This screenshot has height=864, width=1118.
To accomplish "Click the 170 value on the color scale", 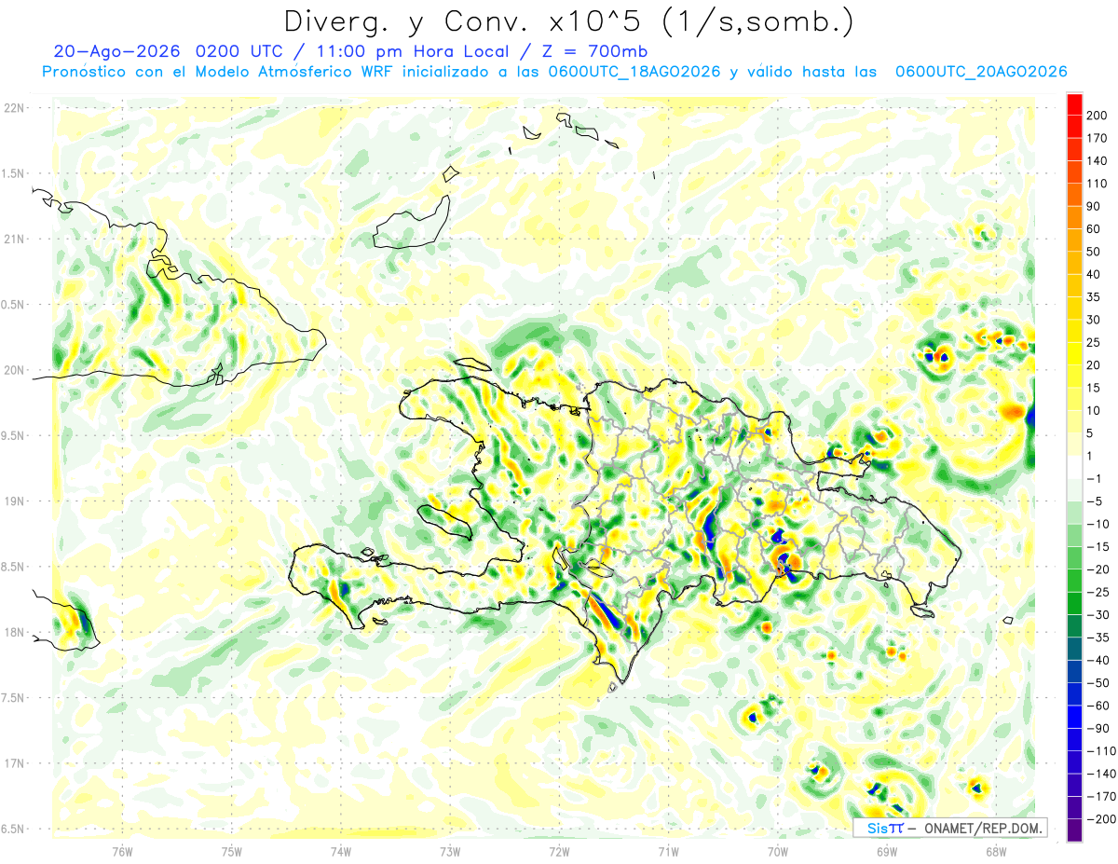I will [x=1097, y=138].
